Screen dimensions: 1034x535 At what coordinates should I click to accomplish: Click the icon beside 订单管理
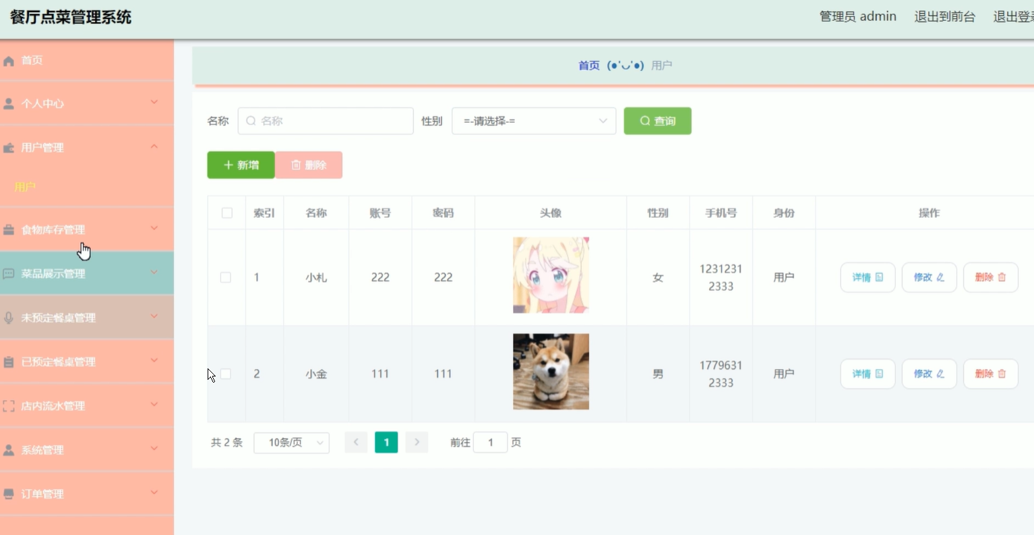(9, 494)
